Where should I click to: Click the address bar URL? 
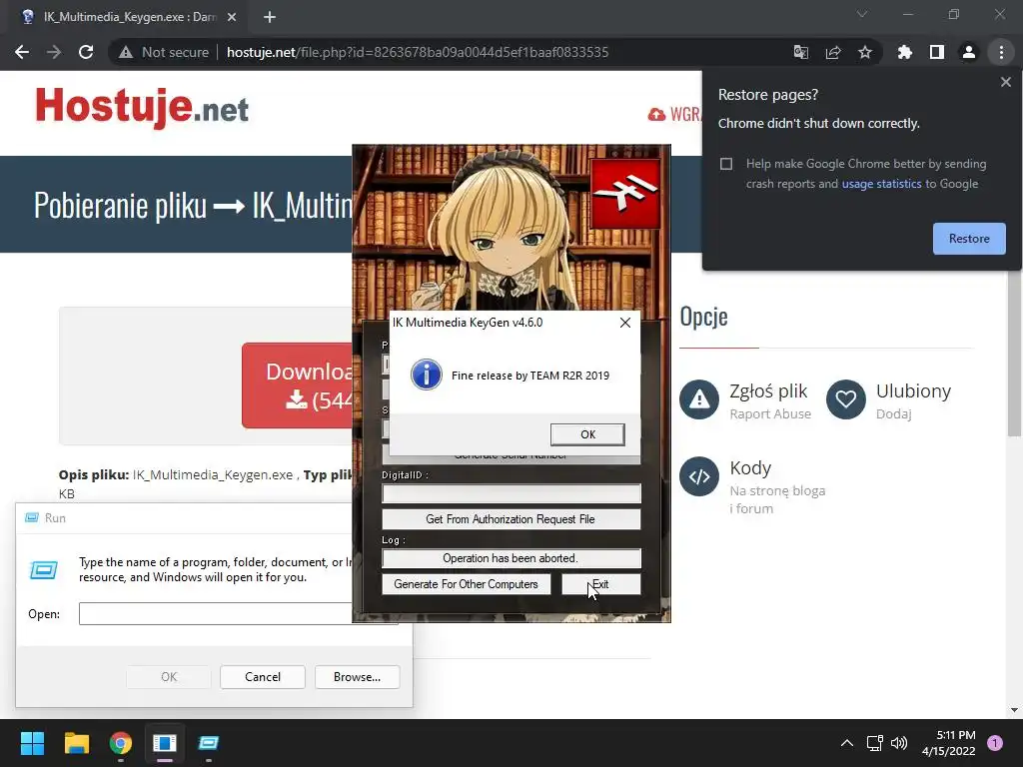click(x=418, y=52)
